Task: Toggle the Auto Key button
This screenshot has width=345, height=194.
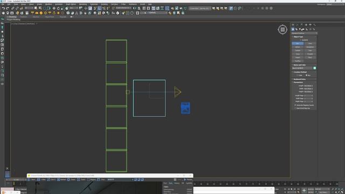Action: [310, 189]
